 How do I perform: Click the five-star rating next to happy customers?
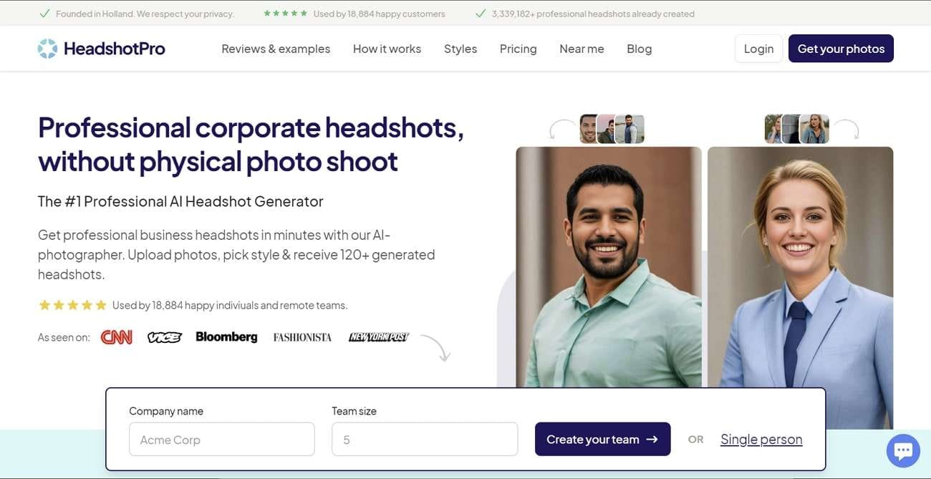click(x=286, y=12)
